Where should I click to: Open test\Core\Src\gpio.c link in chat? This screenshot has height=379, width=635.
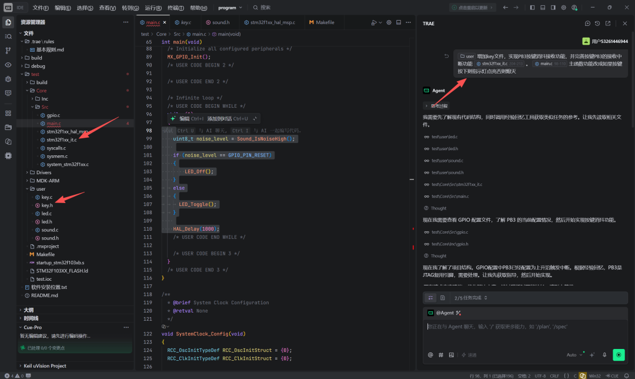(450, 232)
